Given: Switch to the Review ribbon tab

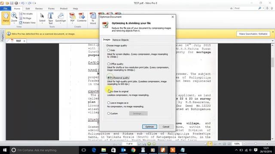Looking at the screenshot, I should (x=39, y=9).
